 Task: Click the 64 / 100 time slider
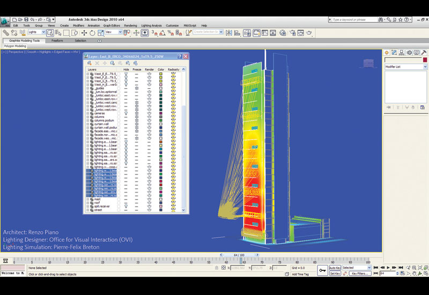point(239,255)
